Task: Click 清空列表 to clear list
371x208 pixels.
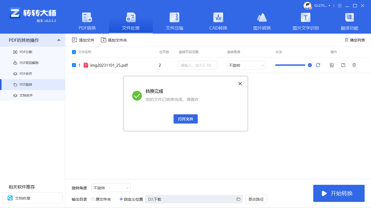Action: 355,40
